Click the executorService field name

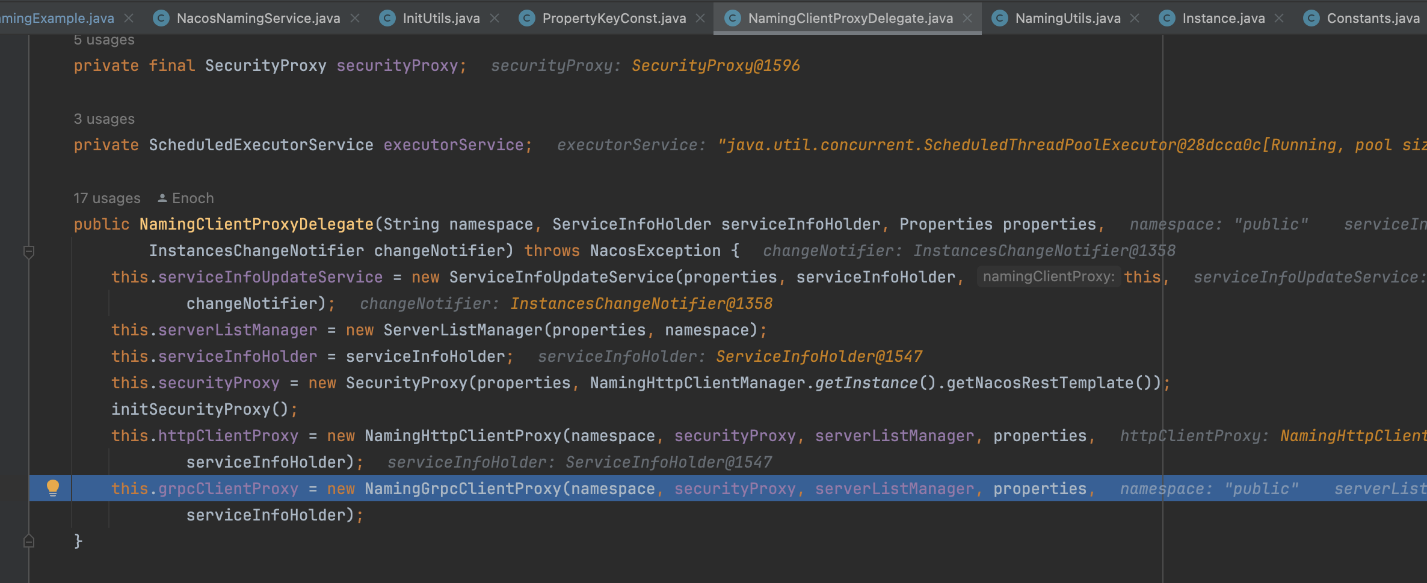pos(454,145)
